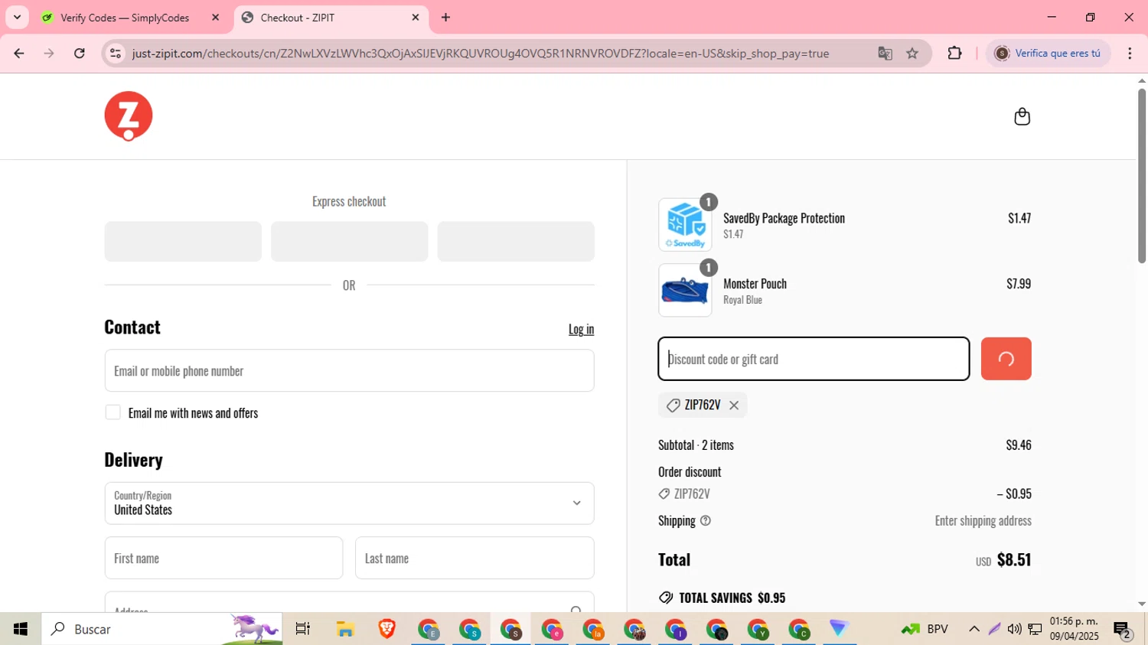Click the address bar URL
The width and height of the screenshot is (1148, 645).
481,54
